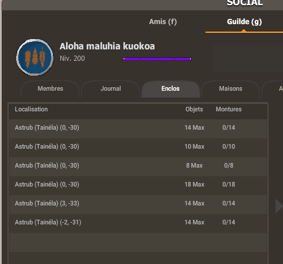Screen dimensions: 283x264
Task: Click the guild feather emblem icon
Action: point(34,57)
